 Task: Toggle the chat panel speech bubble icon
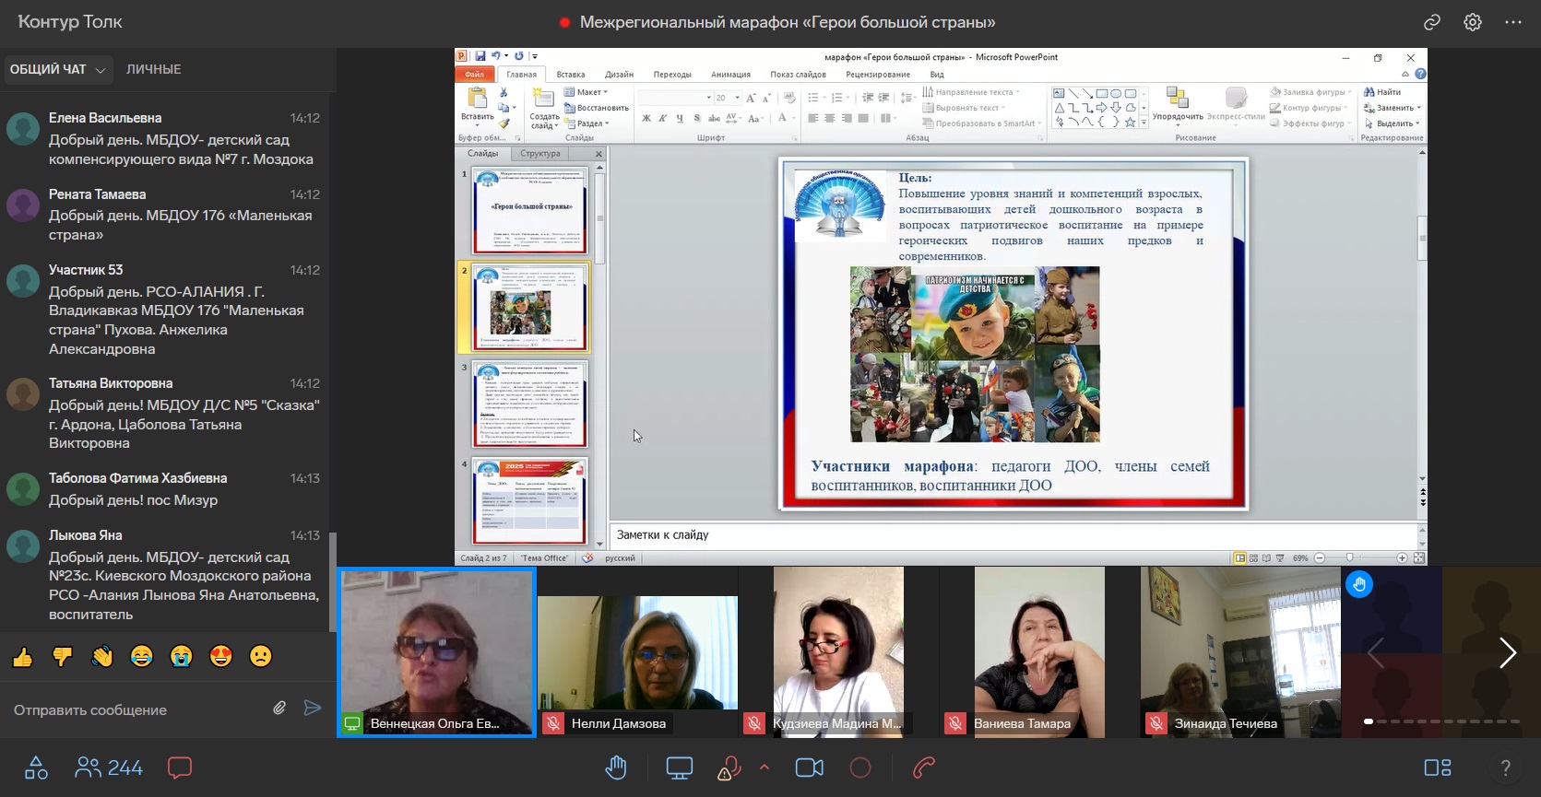click(180, 768)
